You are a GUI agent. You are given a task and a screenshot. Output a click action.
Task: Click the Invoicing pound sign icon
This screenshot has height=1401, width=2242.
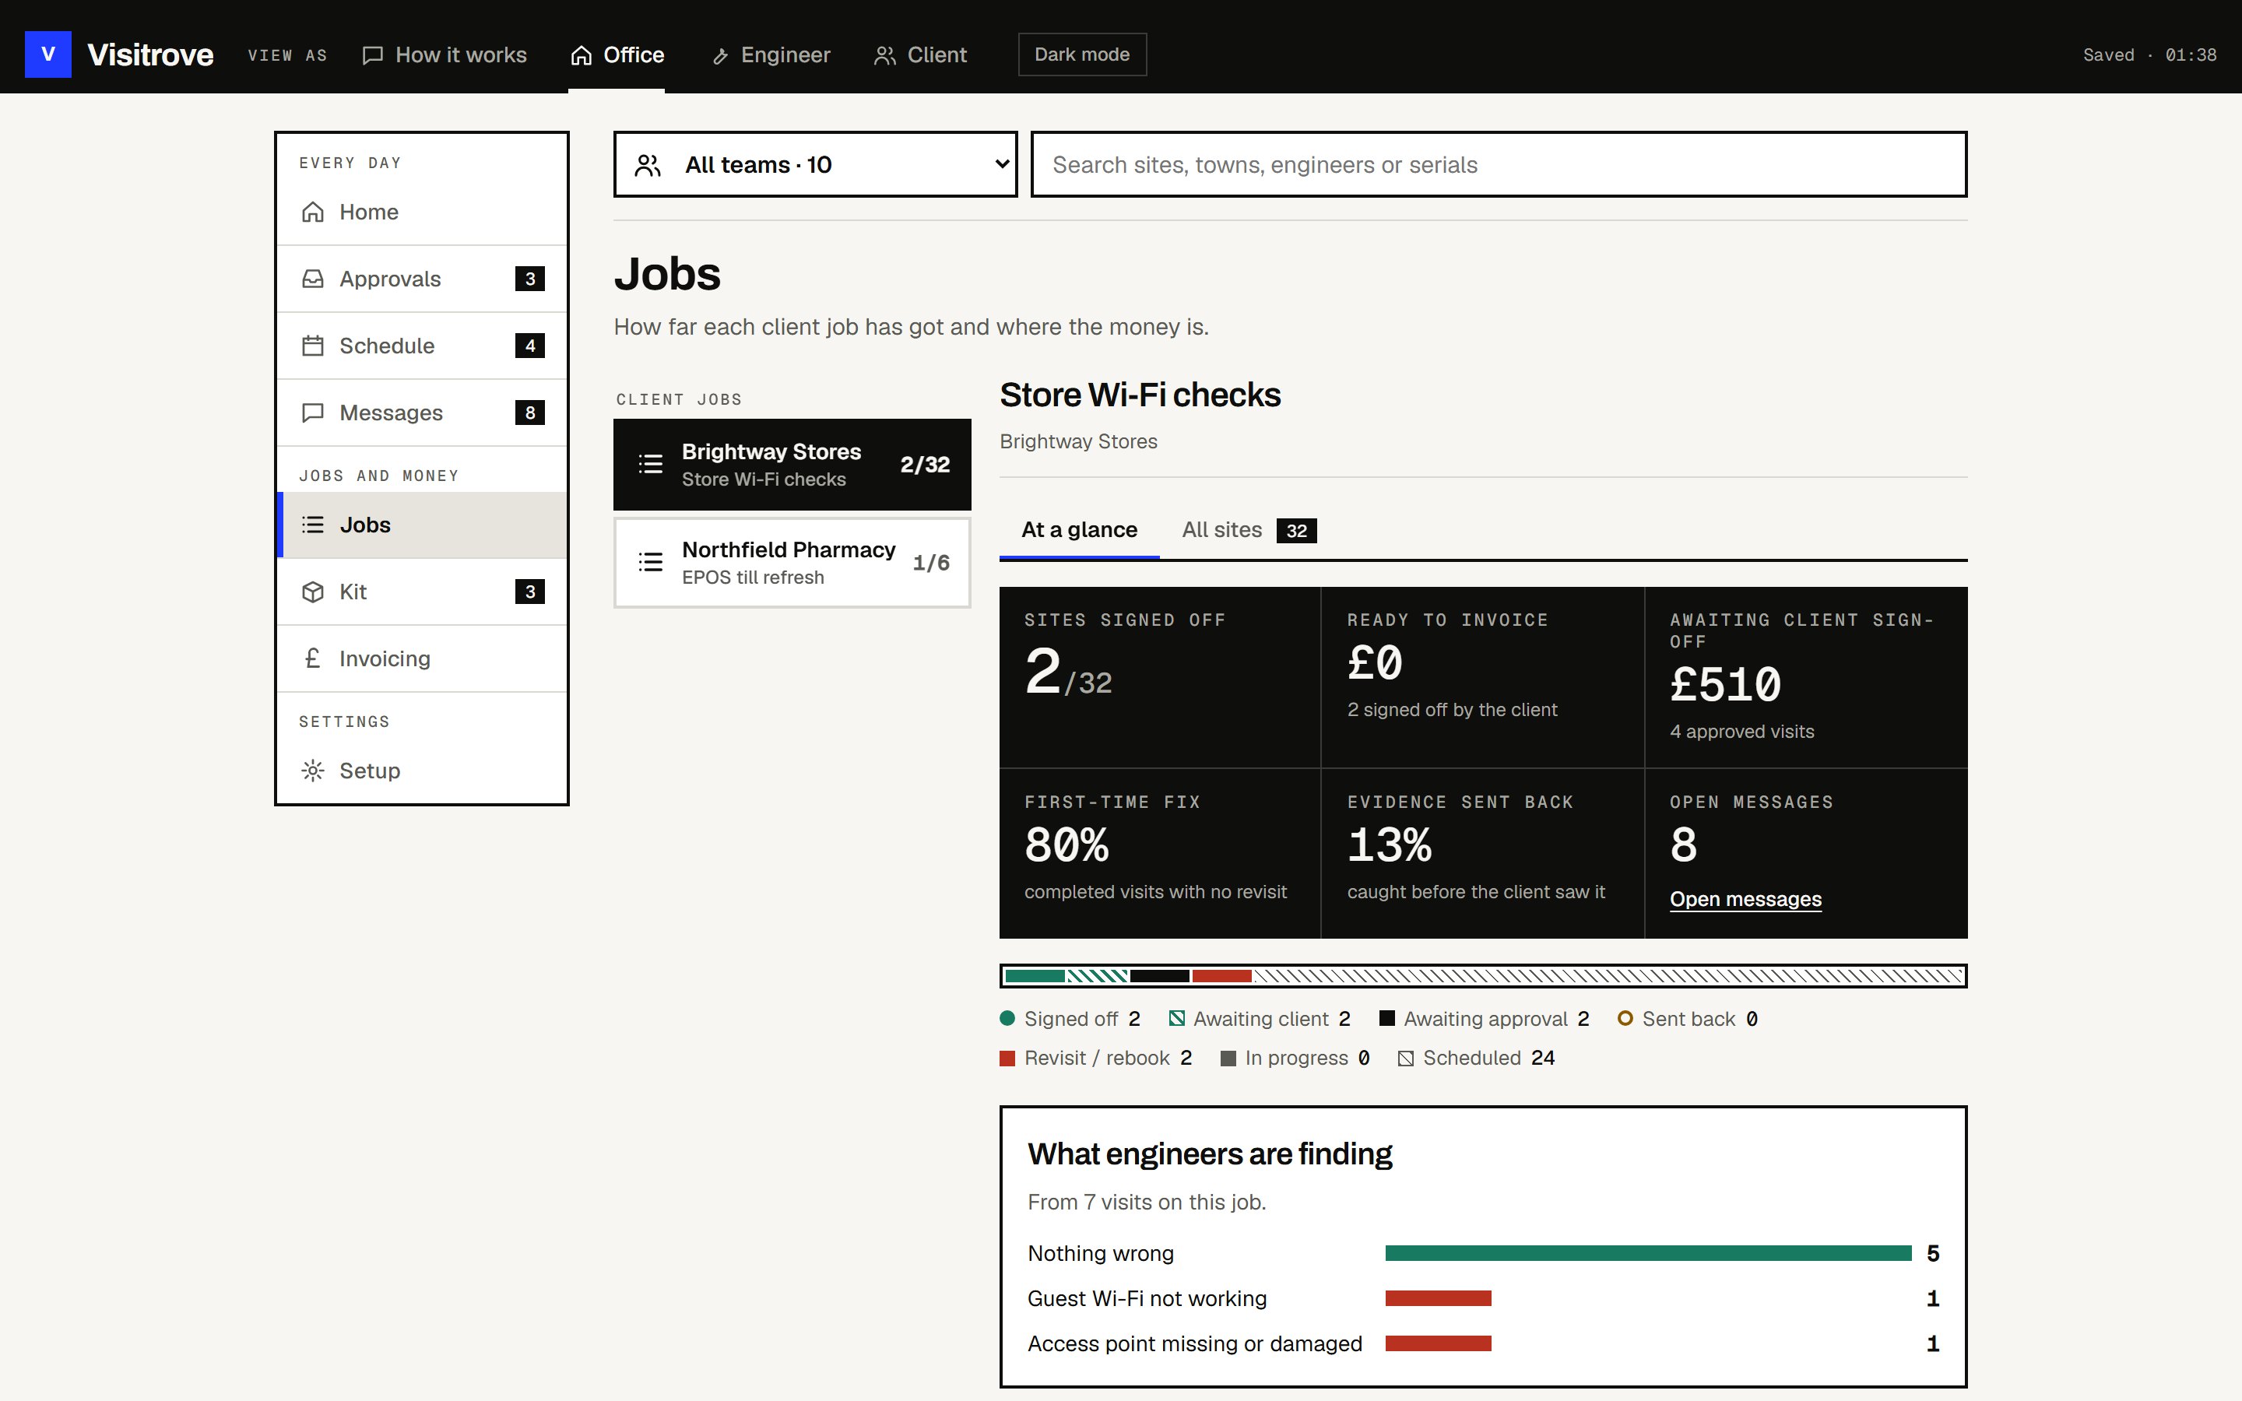[x=313, y=658]
